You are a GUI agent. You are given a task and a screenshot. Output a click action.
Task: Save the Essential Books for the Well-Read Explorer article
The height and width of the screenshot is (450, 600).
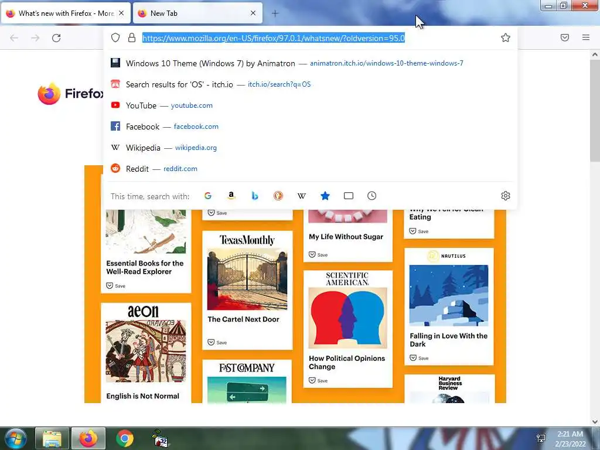point(115,286)
